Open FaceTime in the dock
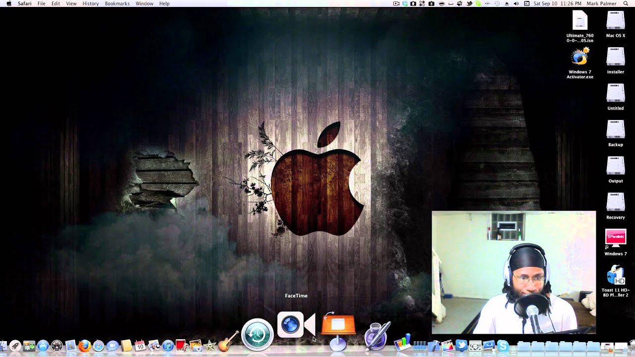Screen dimensions: 635x357 [x=296, y=325]
